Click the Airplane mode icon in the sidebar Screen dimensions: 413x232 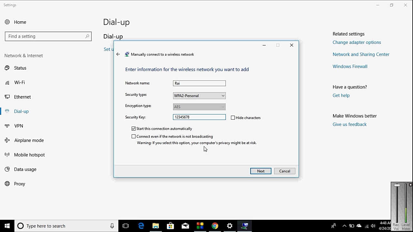[x=7, y=140]
